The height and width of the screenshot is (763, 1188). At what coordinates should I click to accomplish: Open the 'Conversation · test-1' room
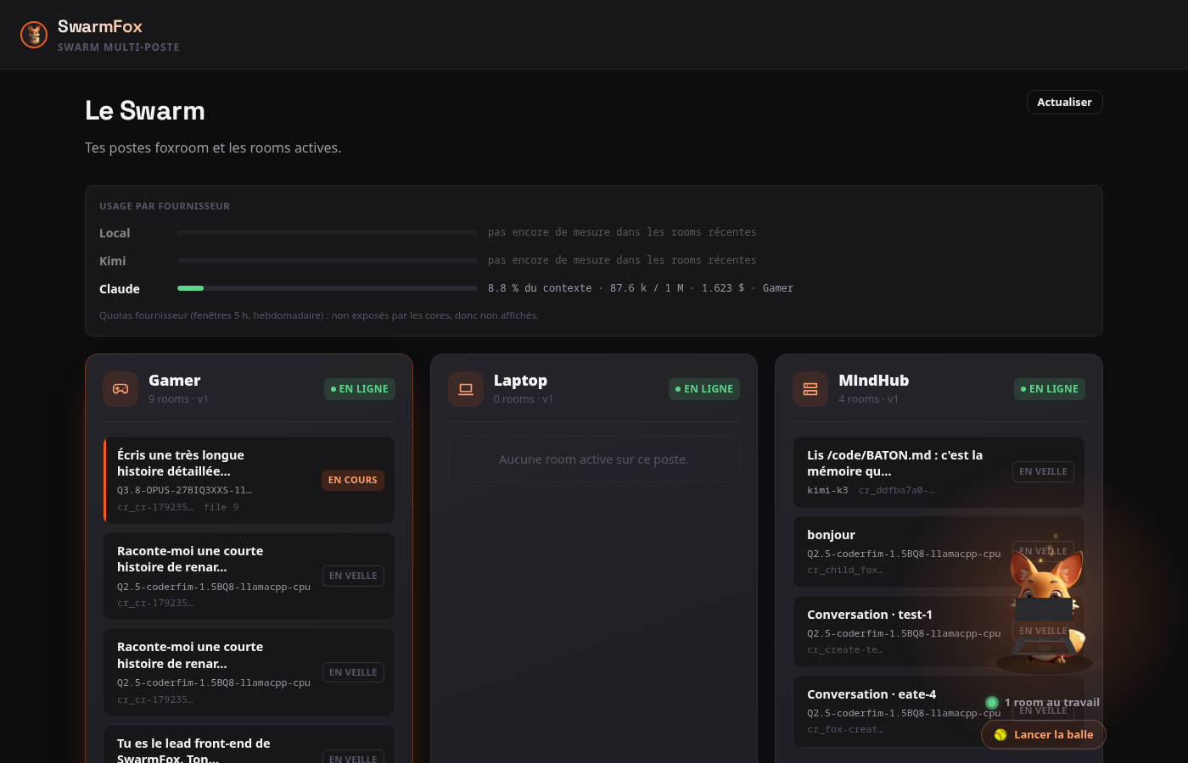pyautogui.click(x=939, y=632)
